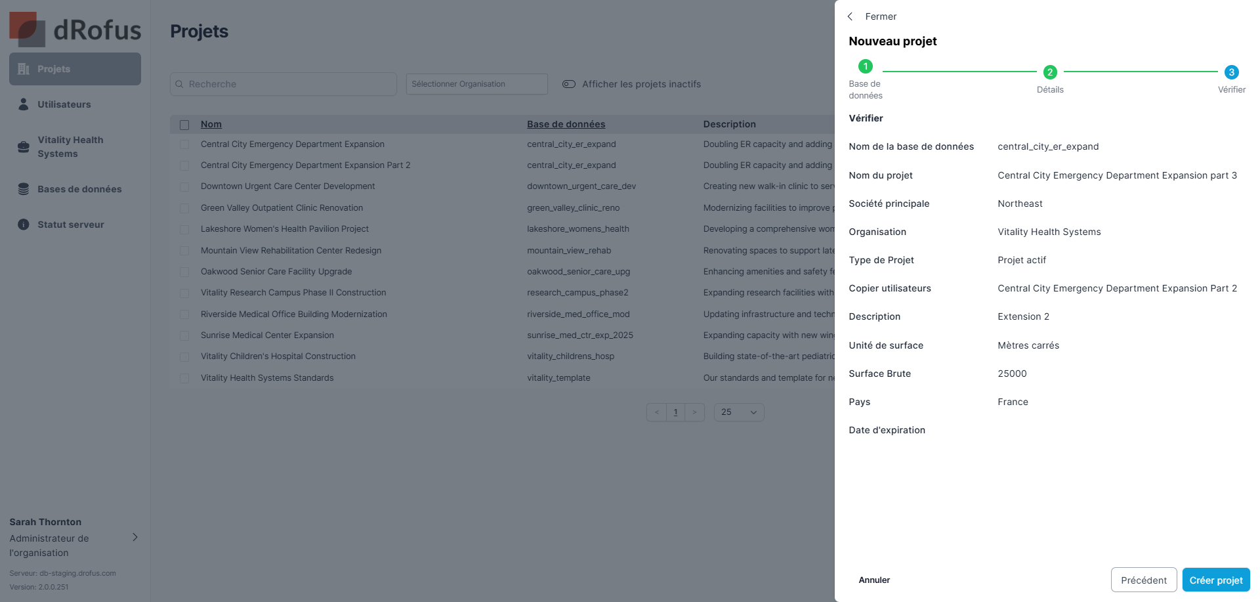Viewport: 1260px width, 602px height.
Task: Open the Sélectionner Organisation dropdown
Action: tap(476, 84)
